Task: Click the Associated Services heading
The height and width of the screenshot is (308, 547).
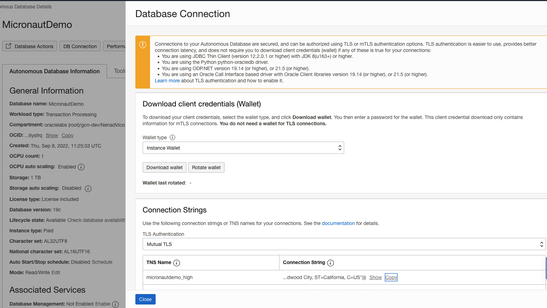Action: [47, 290]
